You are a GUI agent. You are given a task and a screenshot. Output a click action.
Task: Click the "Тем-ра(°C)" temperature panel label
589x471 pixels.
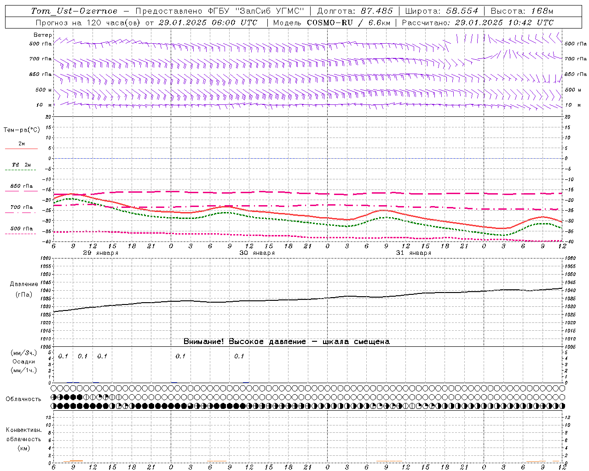(x=22, y=130)
